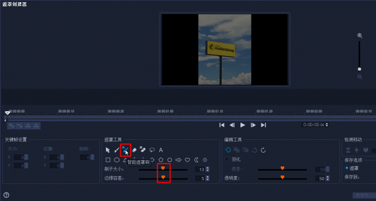Step forward to next frame
The width and height of the screenshot is (376, 201).
[x=253, y=125]
